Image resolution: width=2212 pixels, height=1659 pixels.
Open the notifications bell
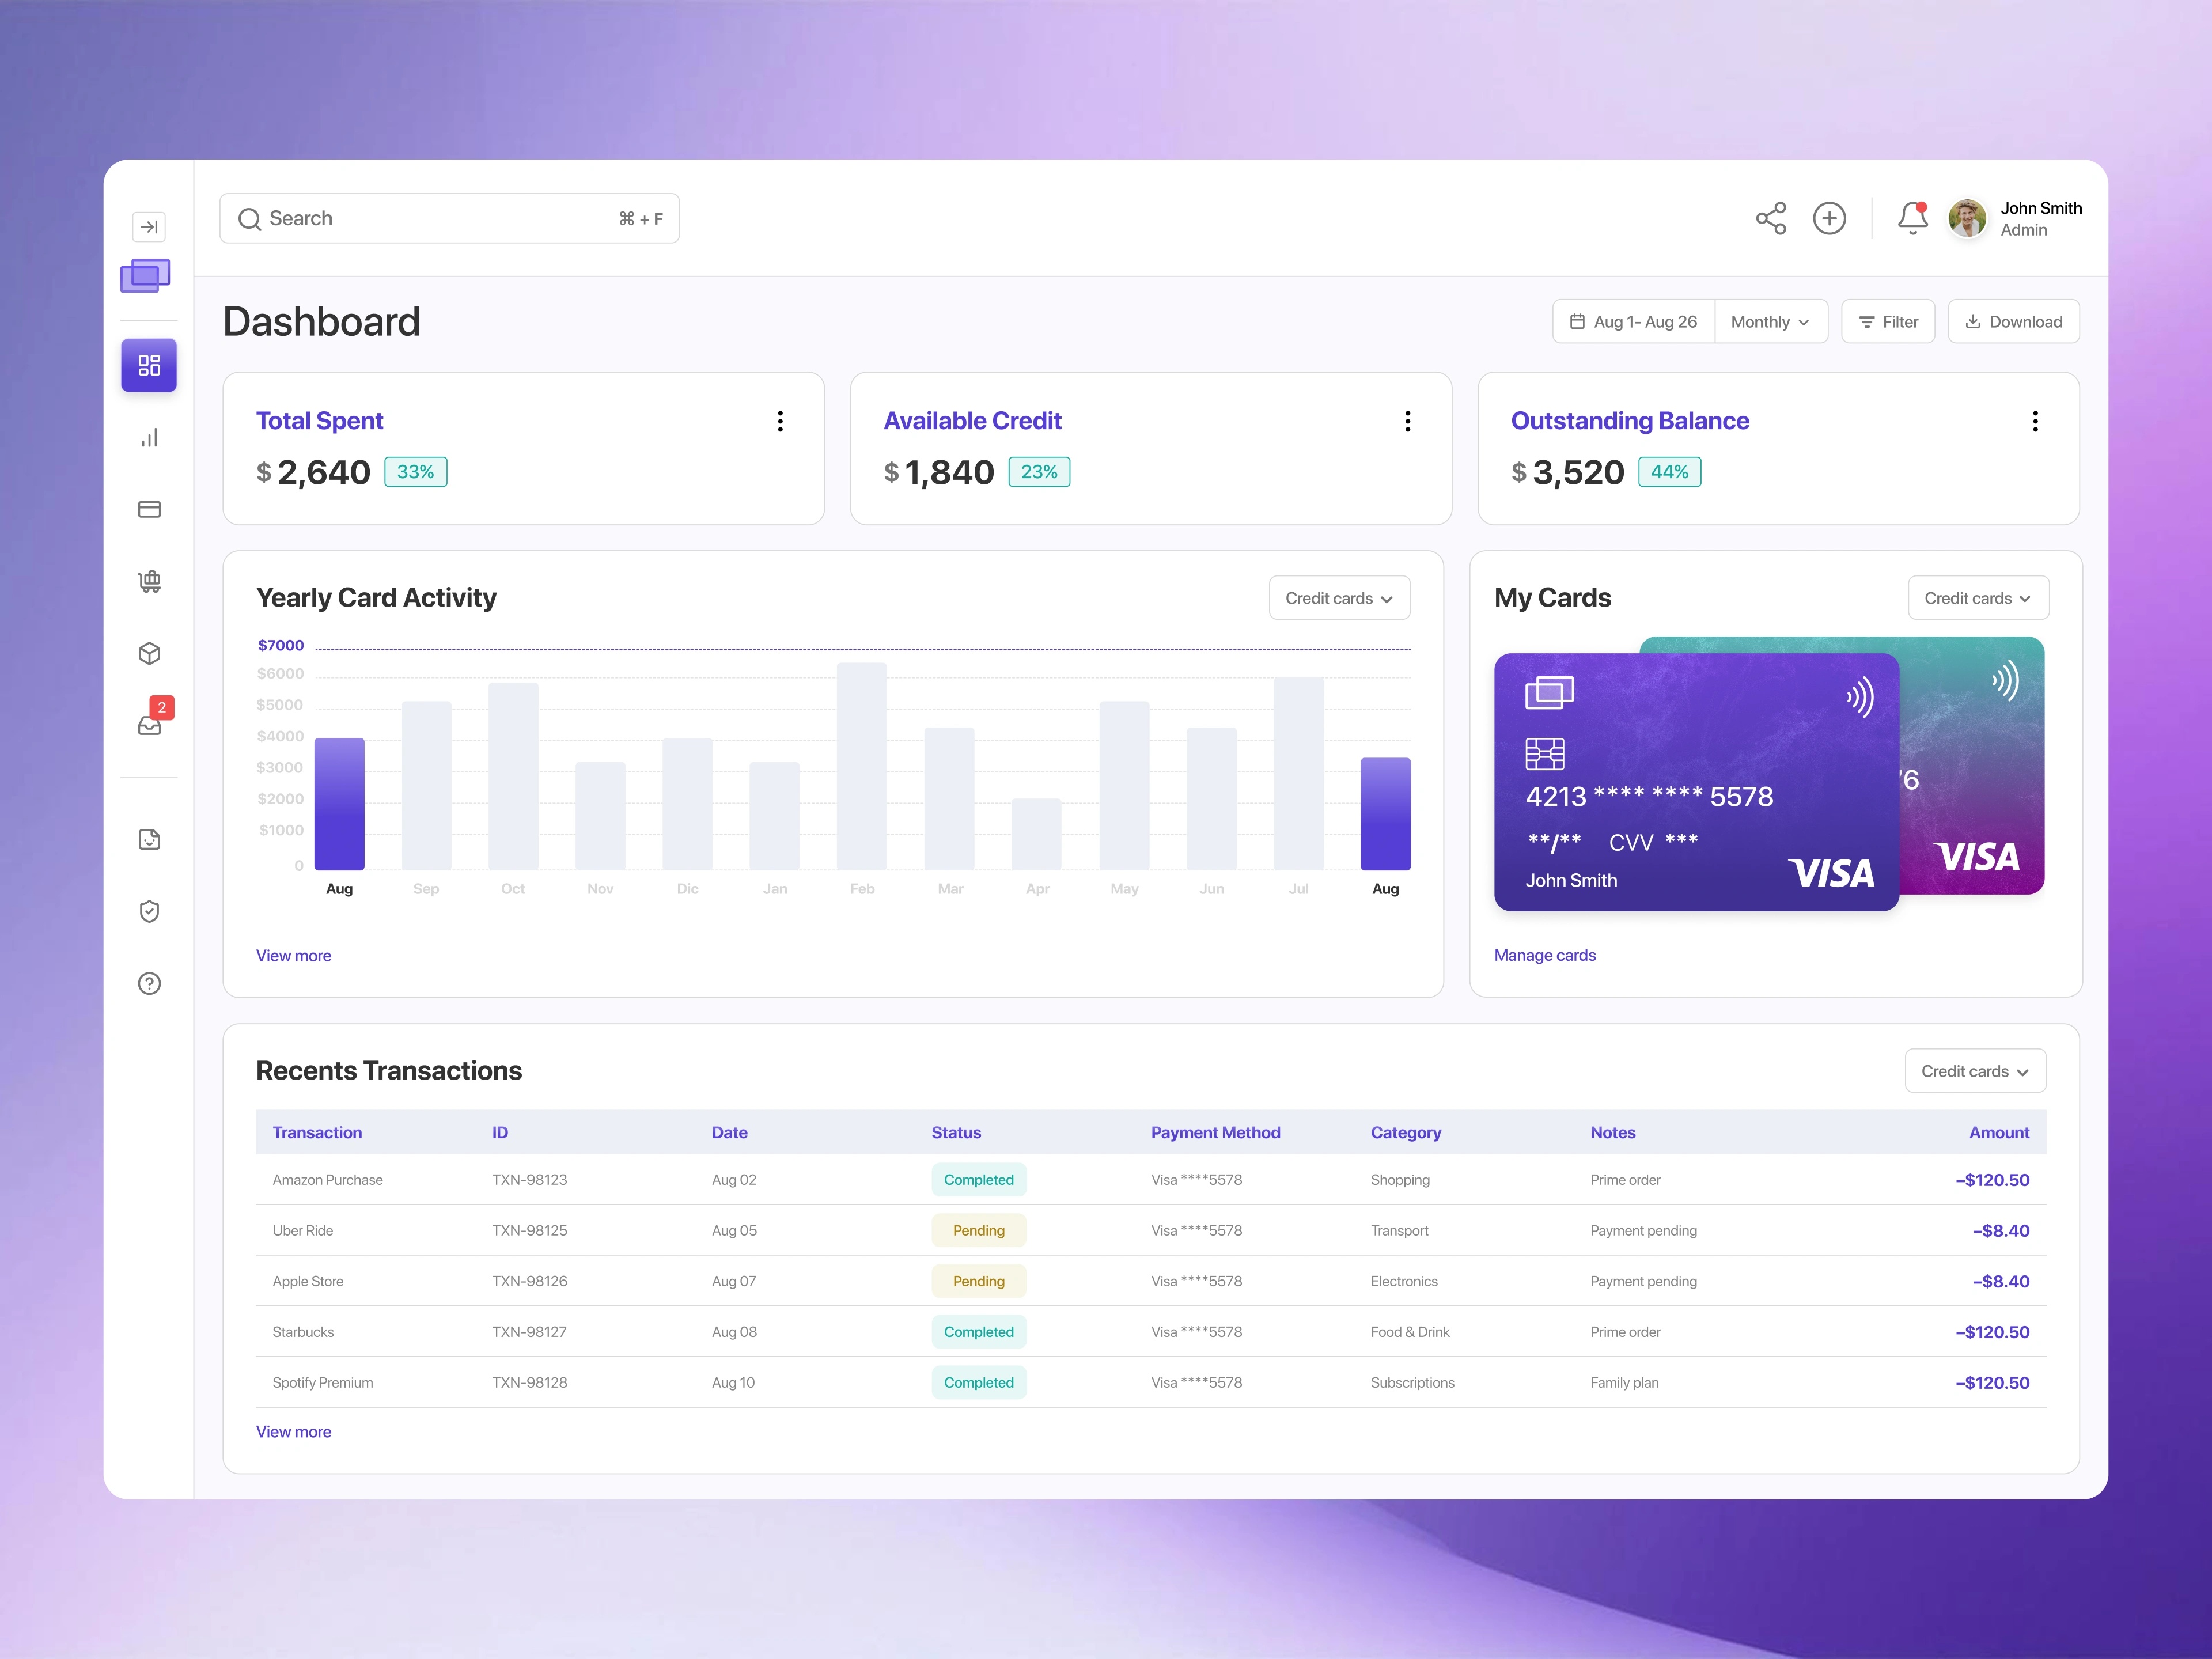[1912, 218]
